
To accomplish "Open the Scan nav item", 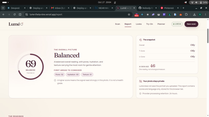I will click(x=117, y=24).
